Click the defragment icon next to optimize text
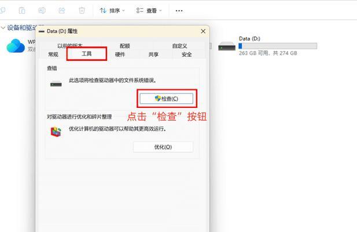 (56, 132)
